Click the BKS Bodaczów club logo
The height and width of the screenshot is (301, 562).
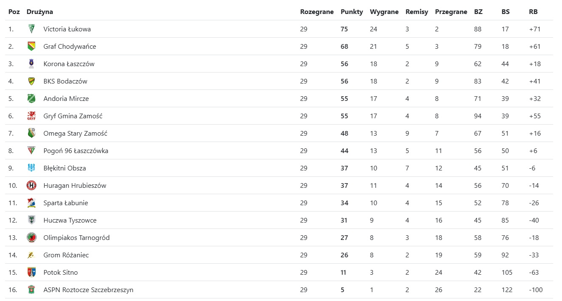[x=31, y=81]
